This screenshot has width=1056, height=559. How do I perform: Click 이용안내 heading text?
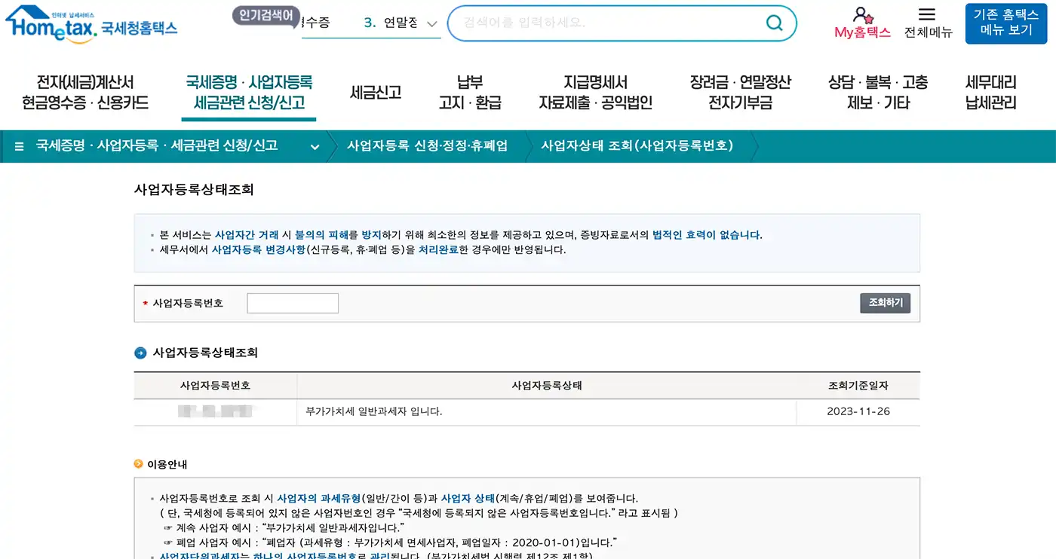tap(167, 464)
